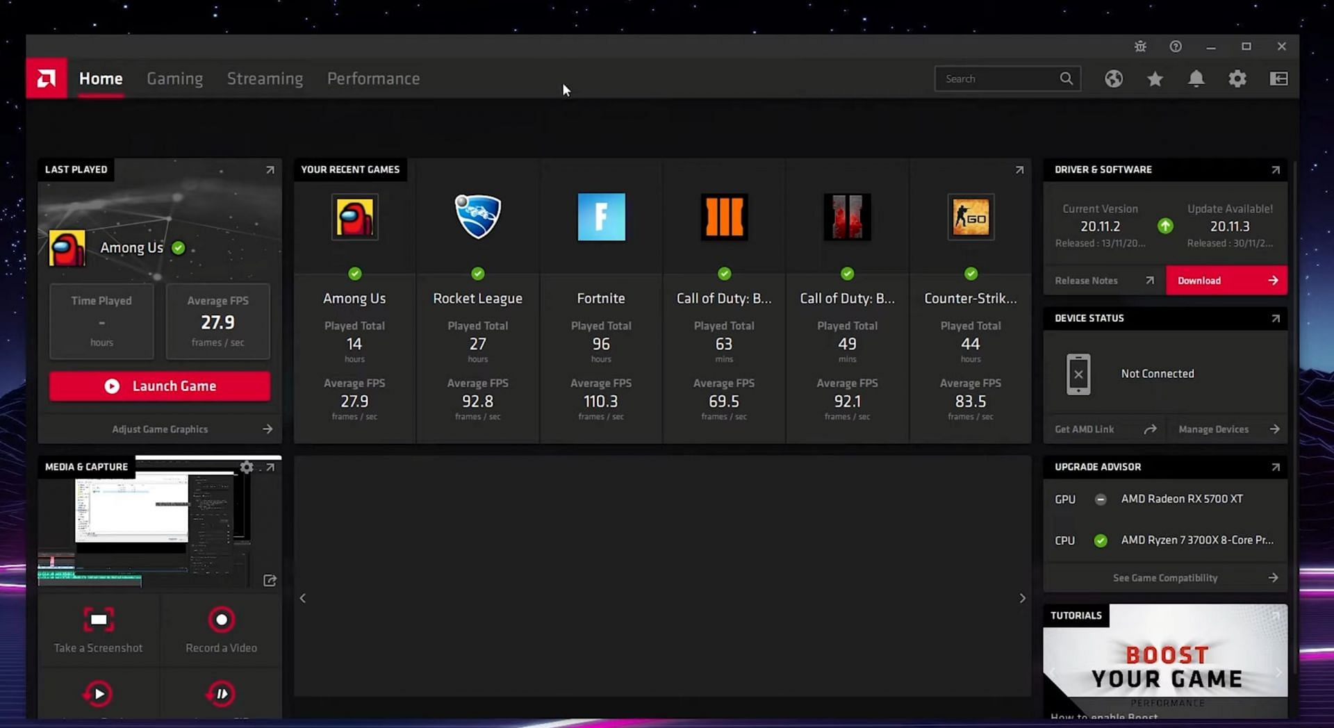Screen dimensions: 1334x728
Task: Click the Among Us icon in Last Played
Action: [67, 248]
